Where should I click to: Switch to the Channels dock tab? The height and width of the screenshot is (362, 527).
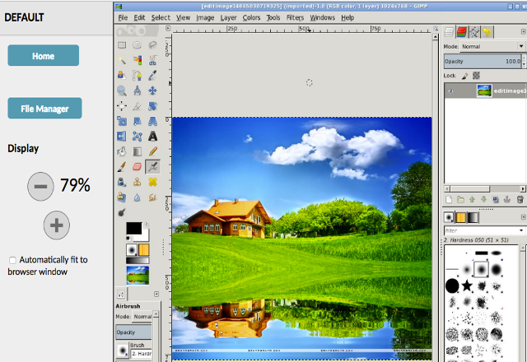[462, 32]
